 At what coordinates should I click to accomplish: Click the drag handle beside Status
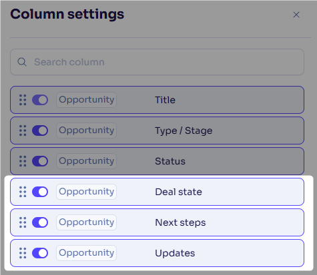tap(23, 161)
